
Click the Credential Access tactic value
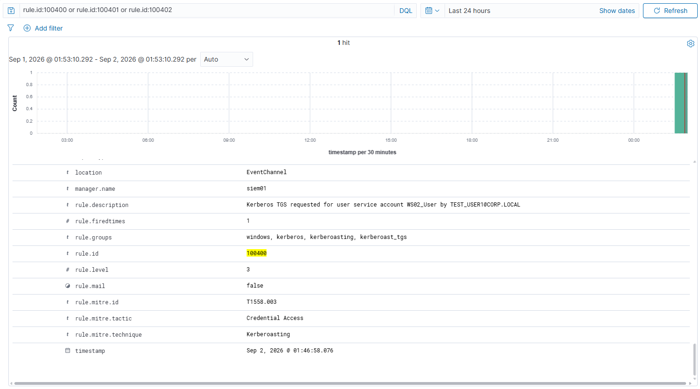[275, 318]
